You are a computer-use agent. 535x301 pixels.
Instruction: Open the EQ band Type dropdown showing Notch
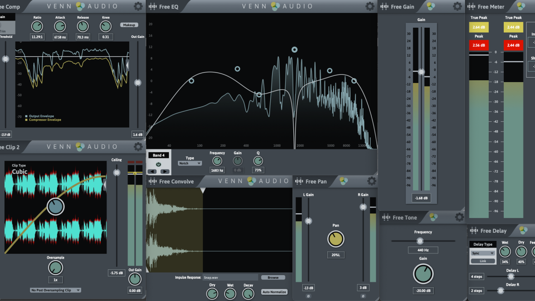point(190,164)
